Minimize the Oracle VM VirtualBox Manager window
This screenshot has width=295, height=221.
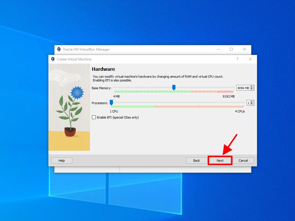(218, 49)
